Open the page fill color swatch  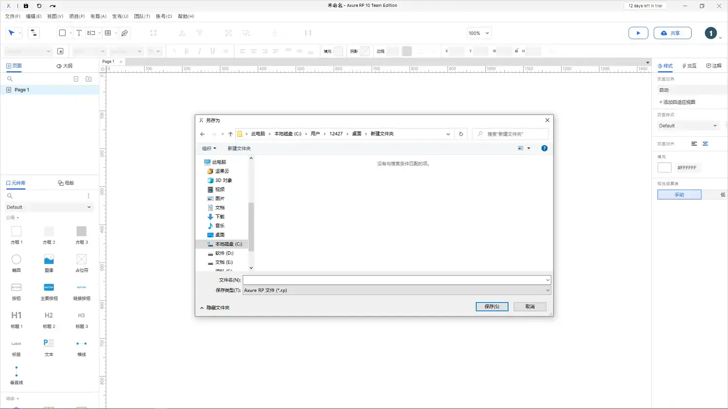point(664,168)
